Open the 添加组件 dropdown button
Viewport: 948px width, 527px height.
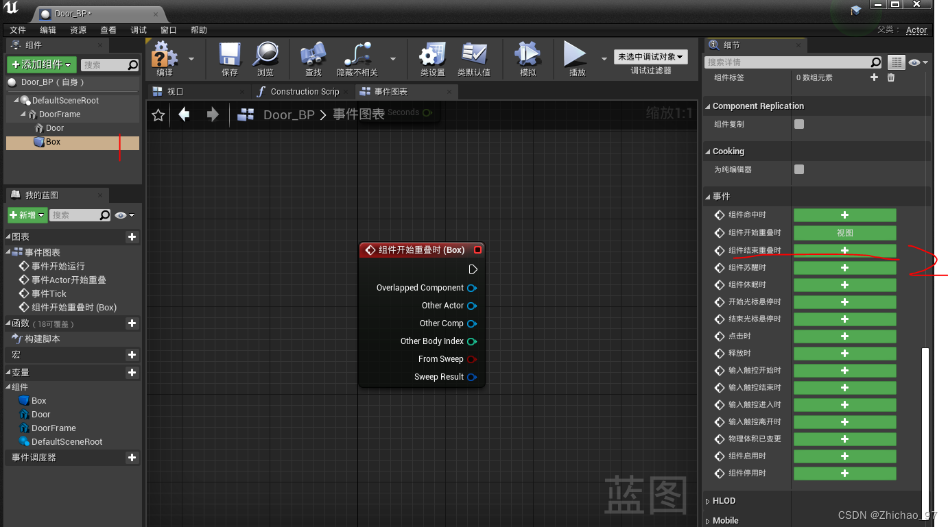tap(42, 64)
